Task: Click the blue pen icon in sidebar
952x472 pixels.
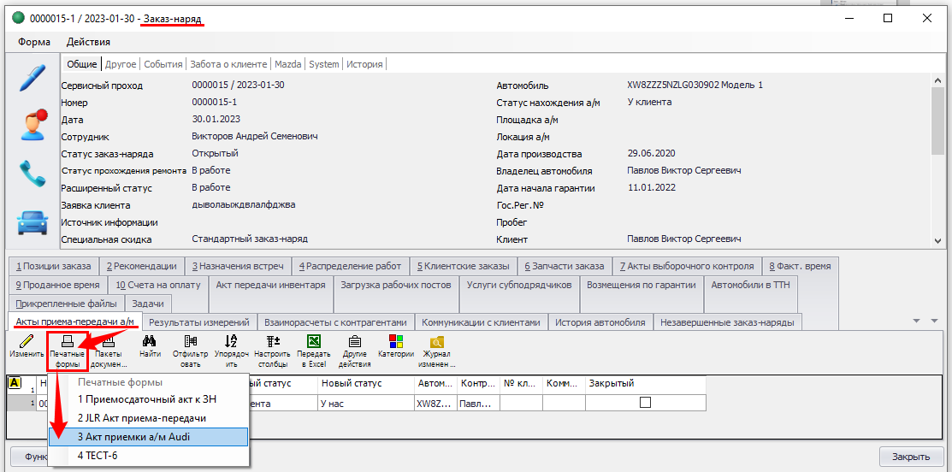Action: coord(32,76)
